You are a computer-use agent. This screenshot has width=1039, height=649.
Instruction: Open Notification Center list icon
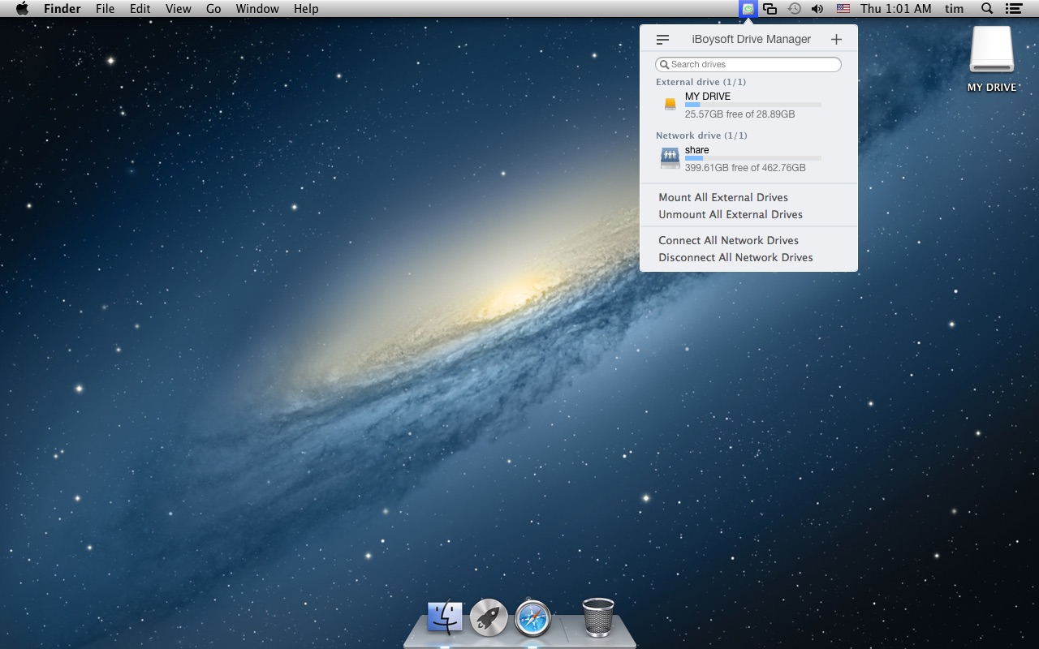[1013, 9]
